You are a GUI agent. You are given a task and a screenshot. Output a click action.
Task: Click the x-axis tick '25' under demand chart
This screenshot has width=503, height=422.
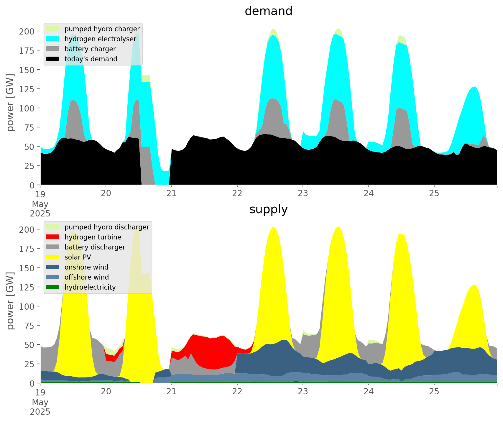point(434,193)
